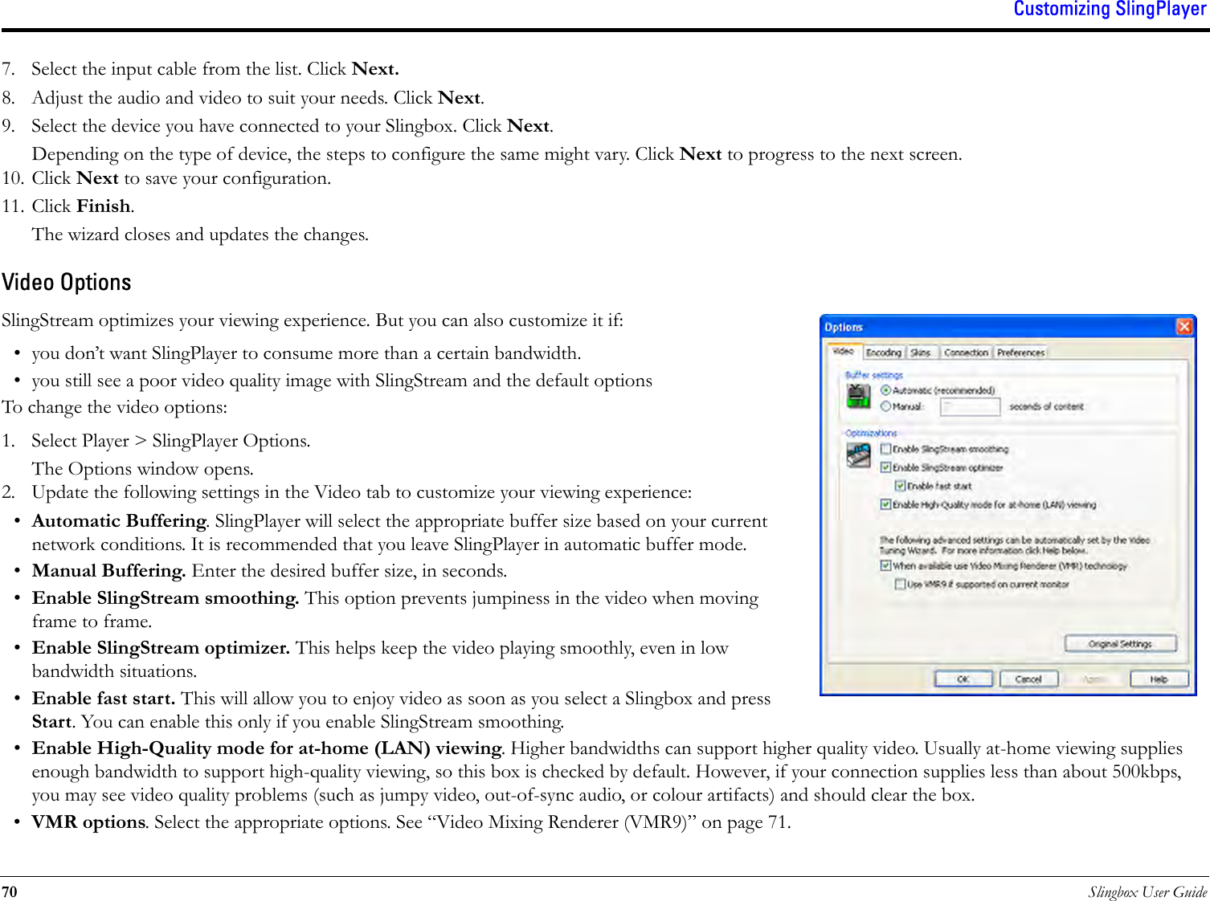
Task: Click 'Optimizations' group label
Action: pyautogui.click(x=870, y=433)
